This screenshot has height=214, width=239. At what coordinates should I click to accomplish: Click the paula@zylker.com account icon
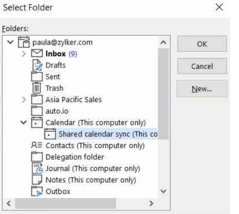click(x=24, y=43)
